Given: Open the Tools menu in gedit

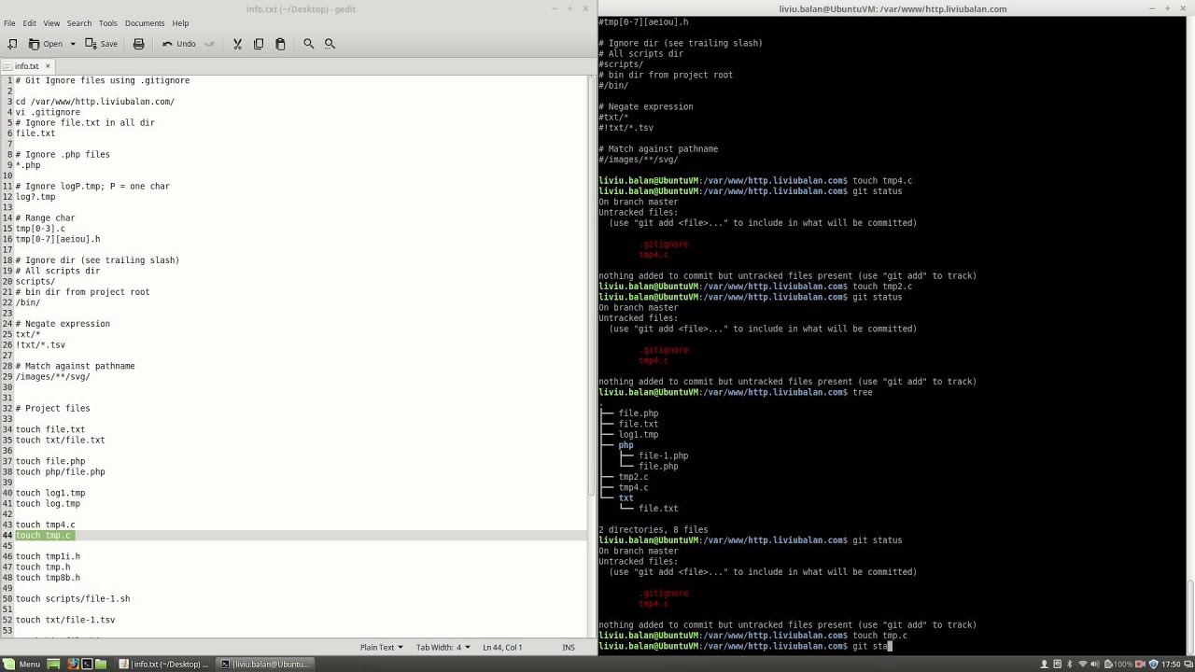Looking at the screenshot, I should [x=108, y=23].
